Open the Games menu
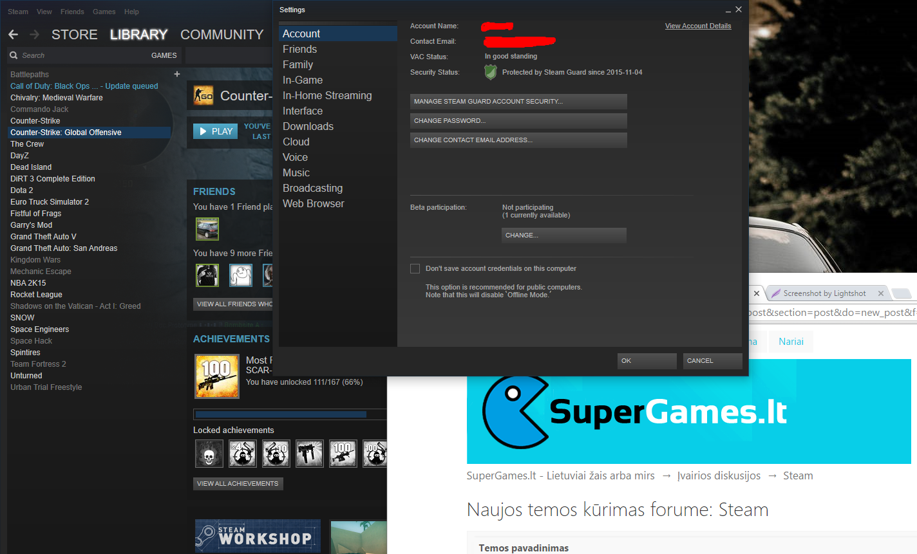 104,12
